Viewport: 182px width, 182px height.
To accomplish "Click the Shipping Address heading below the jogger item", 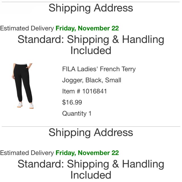I will click(x=91, y=133).
